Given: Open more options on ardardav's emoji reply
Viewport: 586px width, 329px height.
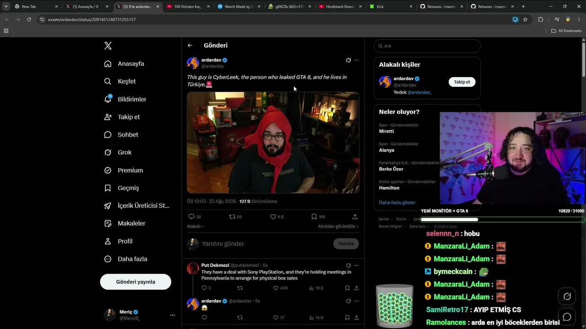Looking at the screenshot, I should [357, 301].
